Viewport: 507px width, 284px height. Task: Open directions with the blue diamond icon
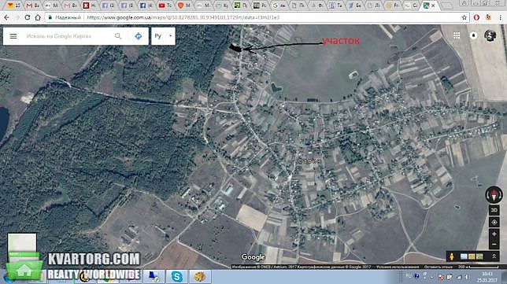point(139,36)
